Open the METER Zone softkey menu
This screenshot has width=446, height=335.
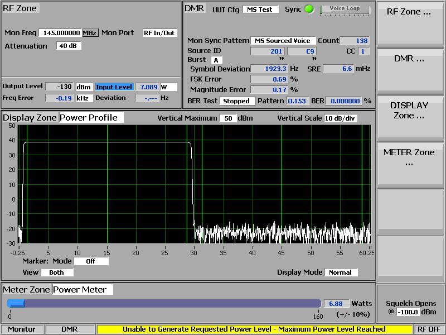point(411,164)
